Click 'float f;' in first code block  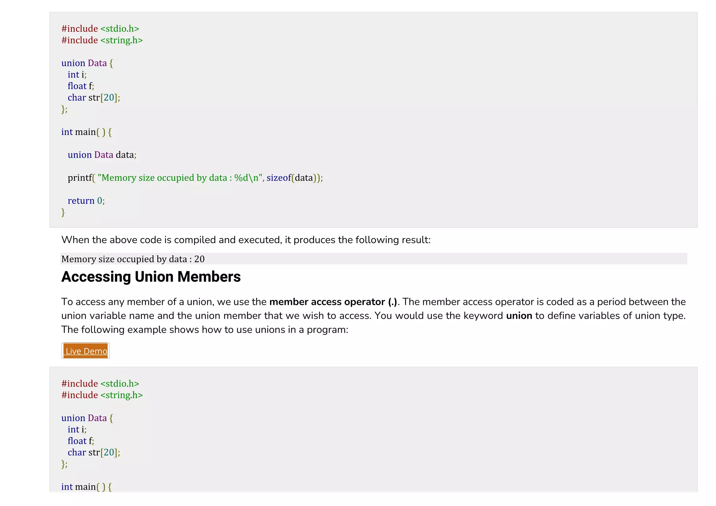coord(81,86)
